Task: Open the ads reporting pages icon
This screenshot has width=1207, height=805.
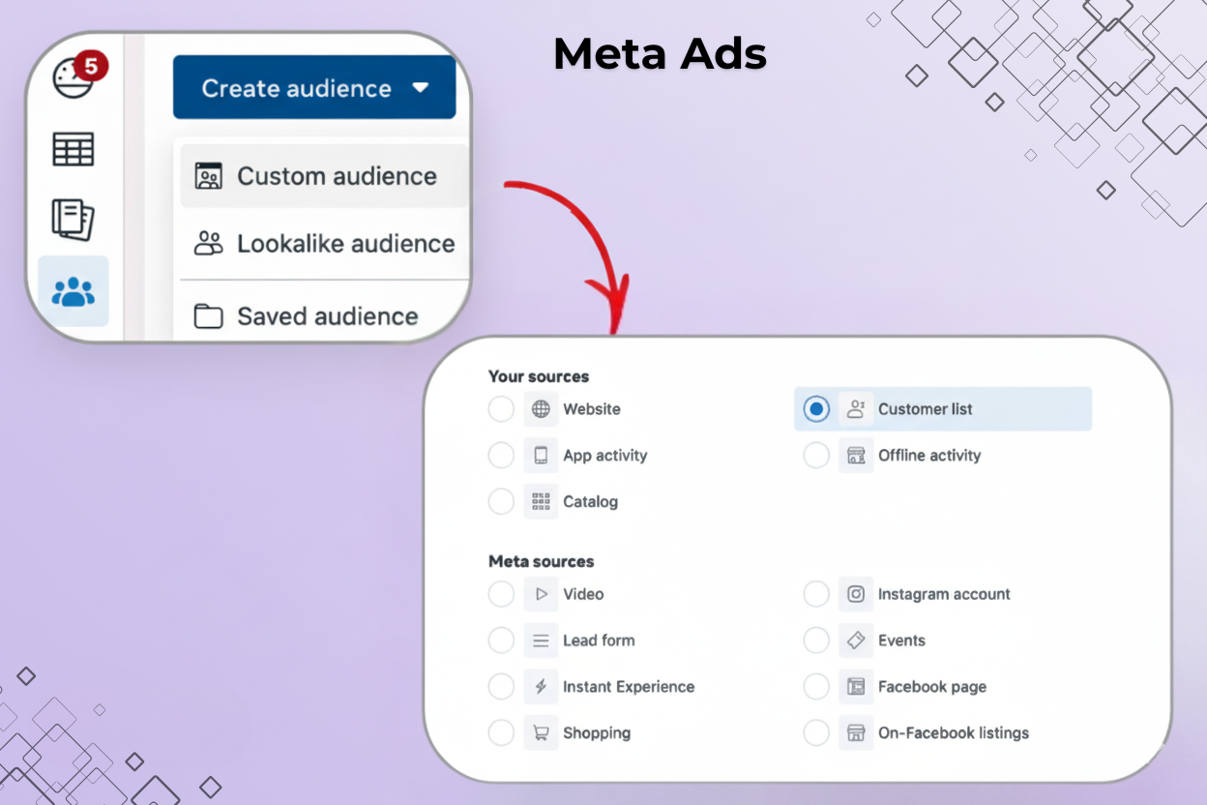Action: tap(74, 220)
